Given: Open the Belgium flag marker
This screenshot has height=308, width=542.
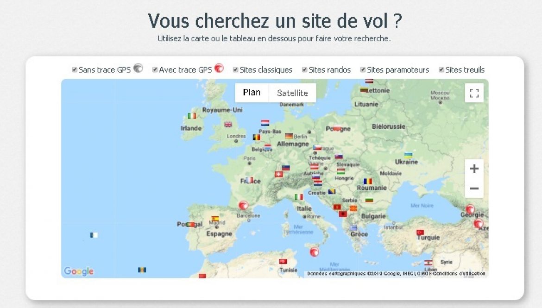Looking at the screenshot, I should tap(257, 137).
